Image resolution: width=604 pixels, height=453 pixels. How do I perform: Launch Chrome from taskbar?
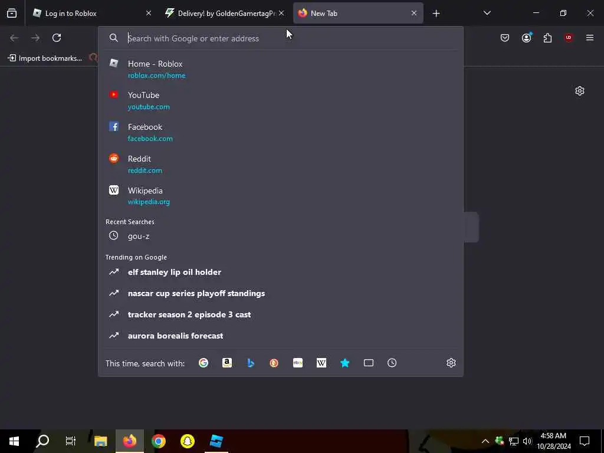(x=158, y=441)
